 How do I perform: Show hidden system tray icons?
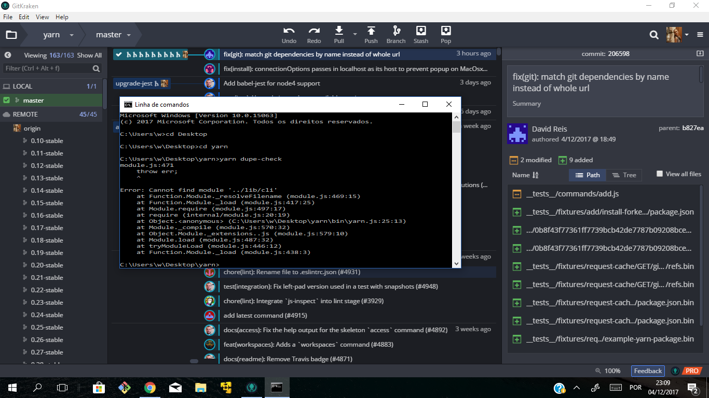(x=576, y=387)
